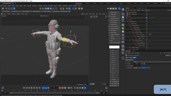
Task: Collapse the Bip01 R Clavicle tree node
Action: (133, 40)
